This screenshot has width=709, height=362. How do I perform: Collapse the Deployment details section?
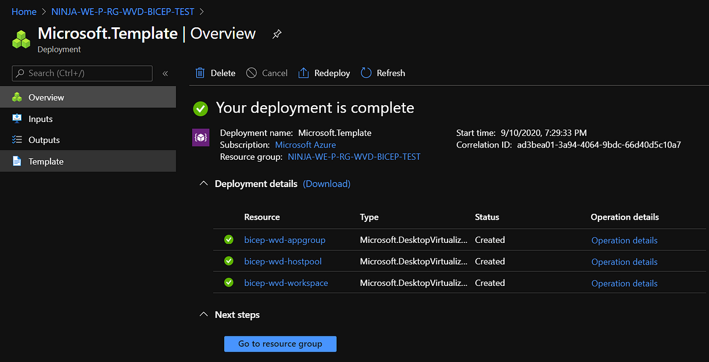pos(203,183)
